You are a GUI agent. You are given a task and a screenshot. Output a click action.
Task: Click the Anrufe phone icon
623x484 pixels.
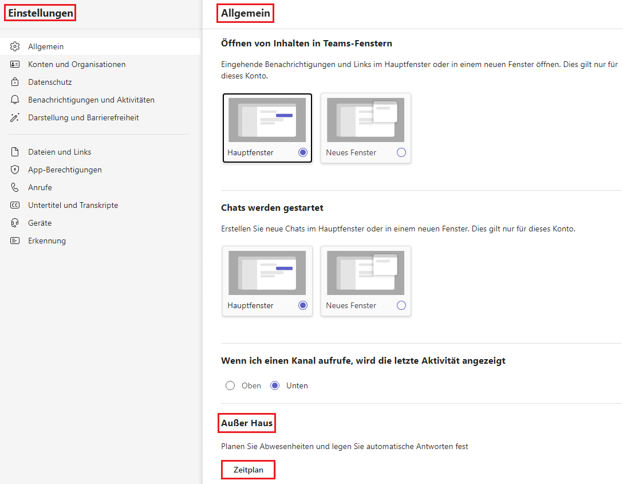point(15,187)
